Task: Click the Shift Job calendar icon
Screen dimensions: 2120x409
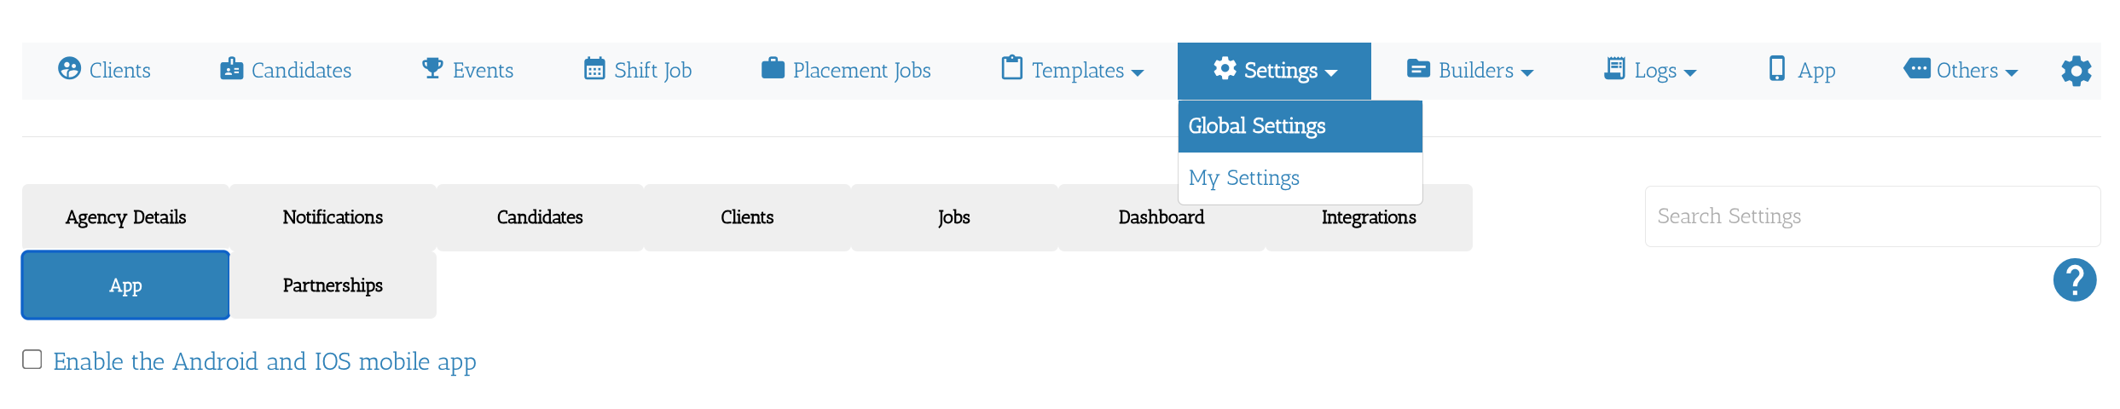Action: point(594,69)
